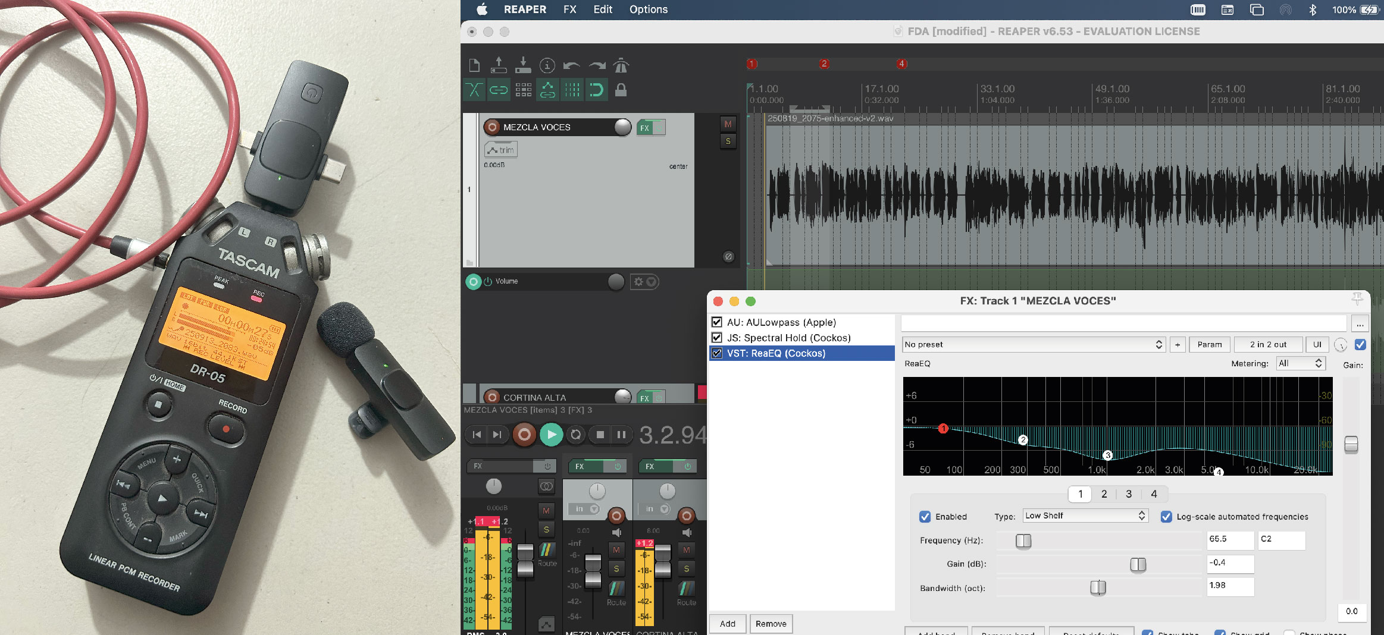1384x635 pixels.
Task: Open FX chain of MEZCLA VOCES track panel
Action: 644,128
